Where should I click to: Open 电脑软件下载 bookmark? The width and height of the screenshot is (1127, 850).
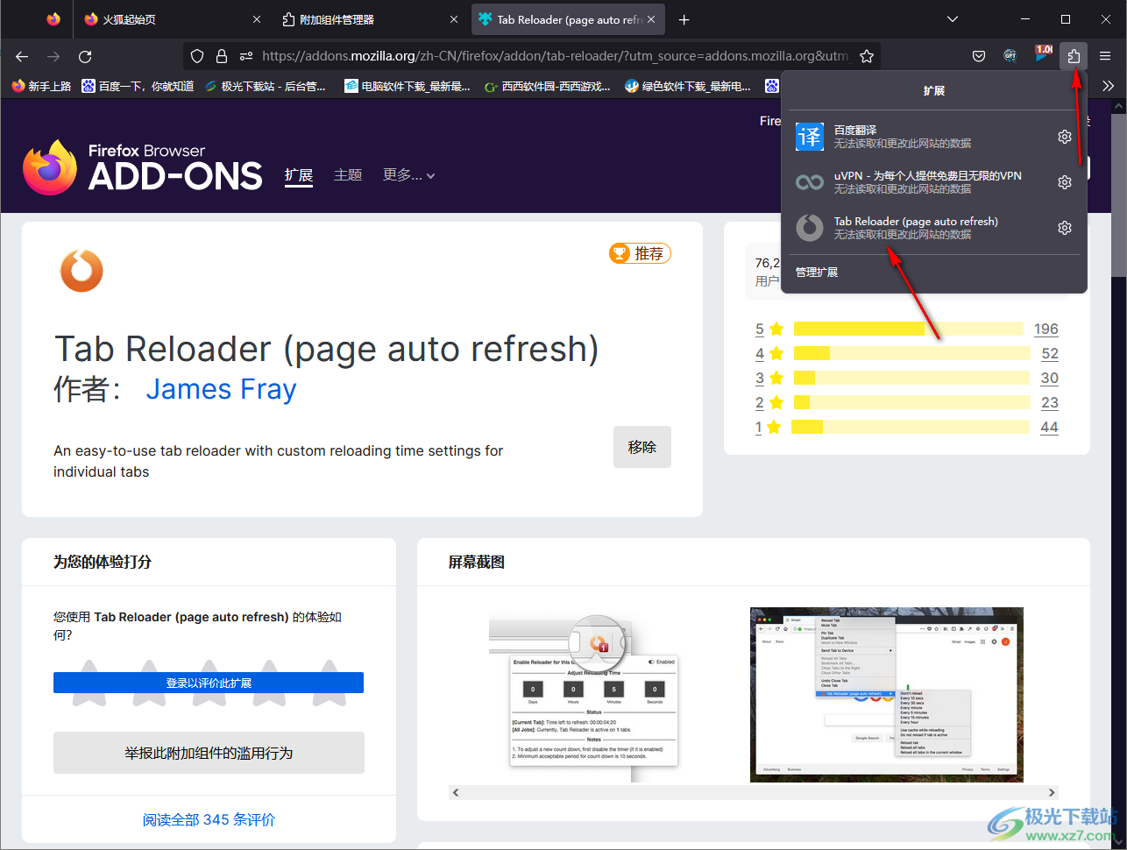pyautogui.click(x=407, y=86)
